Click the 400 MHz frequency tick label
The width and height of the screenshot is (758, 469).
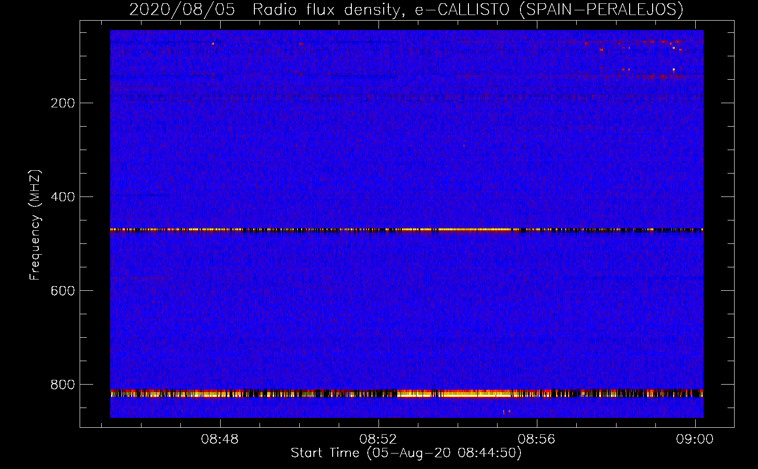63,197
